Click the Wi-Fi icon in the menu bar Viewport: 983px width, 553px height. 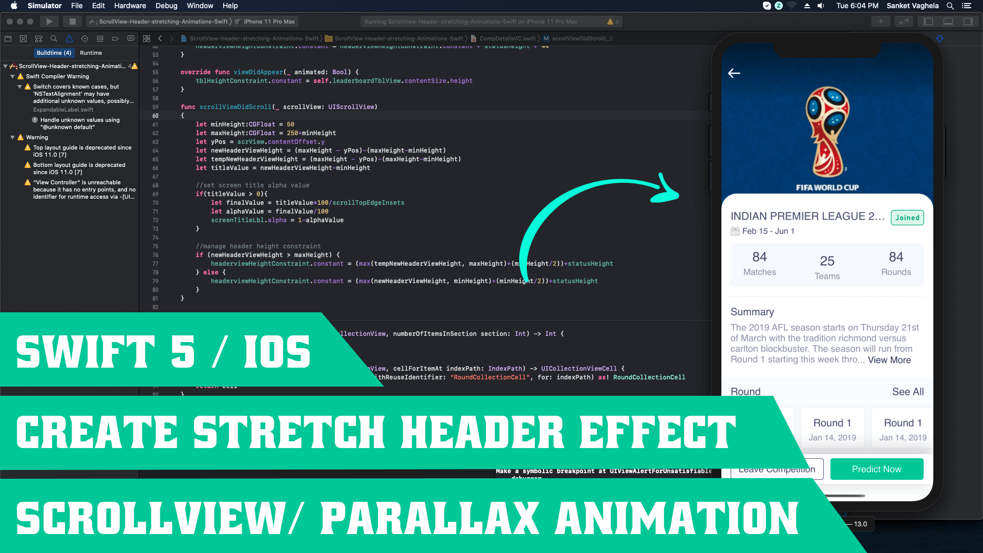(792, 6)
